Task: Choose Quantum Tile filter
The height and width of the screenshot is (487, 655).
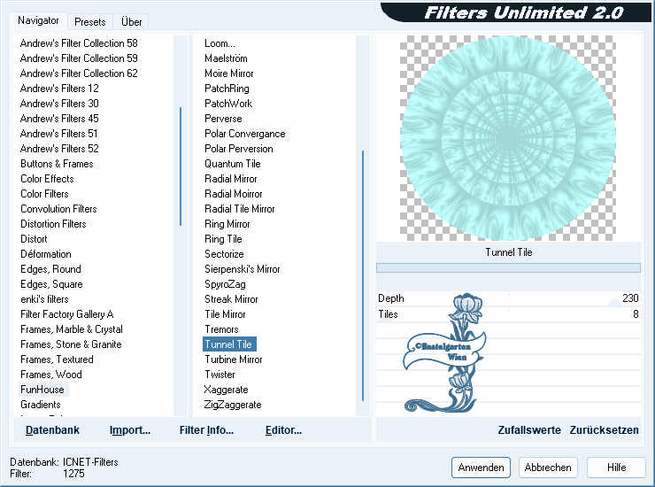Action: click(x=232, y=164)
